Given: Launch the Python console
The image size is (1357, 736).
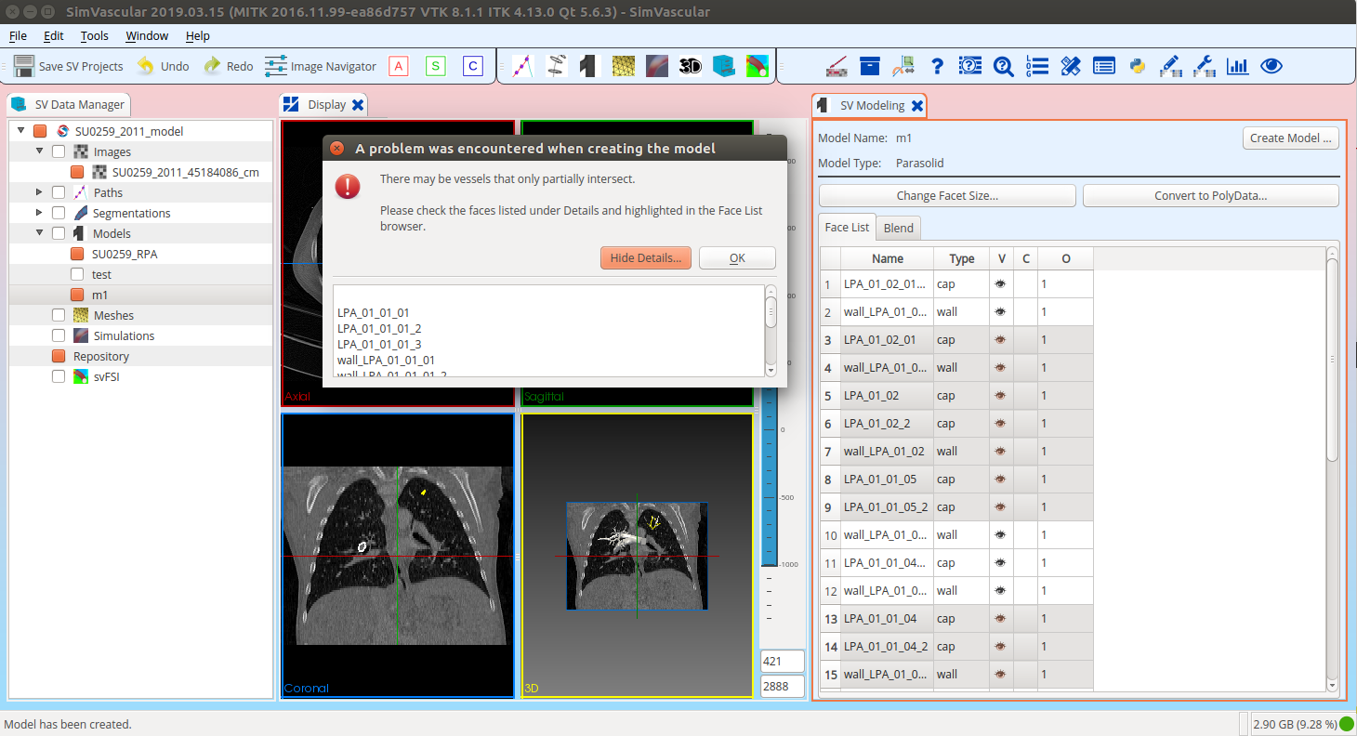Looking at the screenshot, I should [1138, 66].
